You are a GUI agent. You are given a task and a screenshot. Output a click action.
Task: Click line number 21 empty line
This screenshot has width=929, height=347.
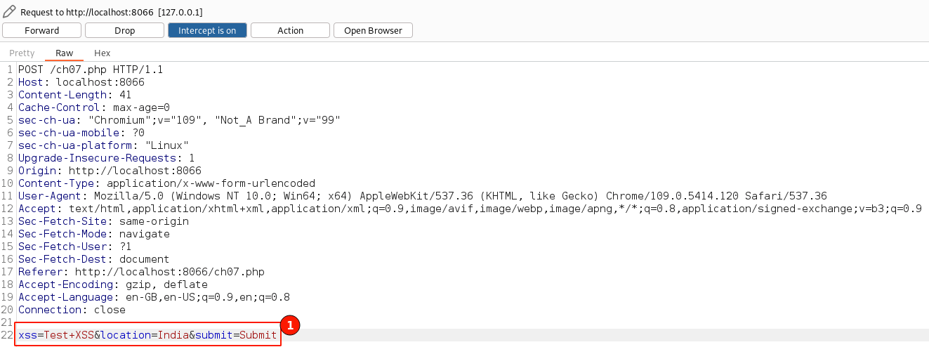pos(7,322)
